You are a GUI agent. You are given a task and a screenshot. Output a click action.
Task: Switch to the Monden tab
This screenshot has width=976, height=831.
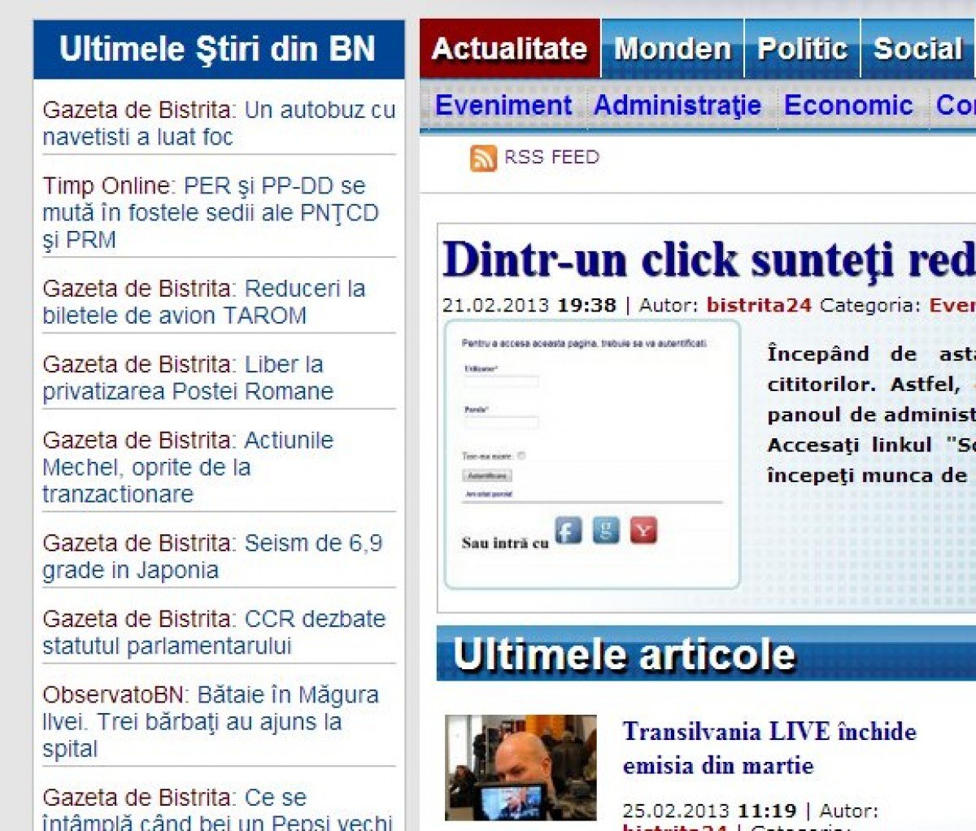click(673, 49)
